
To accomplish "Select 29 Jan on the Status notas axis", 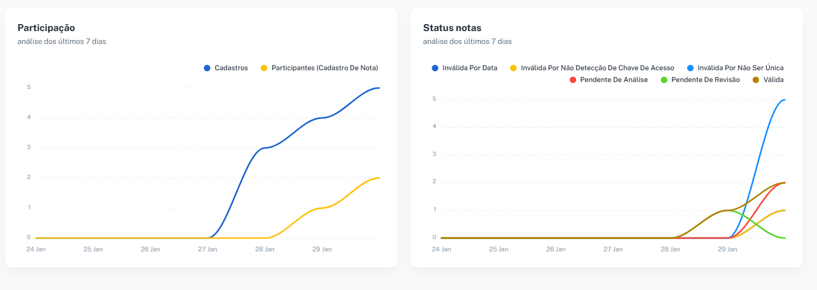I will [x=727, y=249].
